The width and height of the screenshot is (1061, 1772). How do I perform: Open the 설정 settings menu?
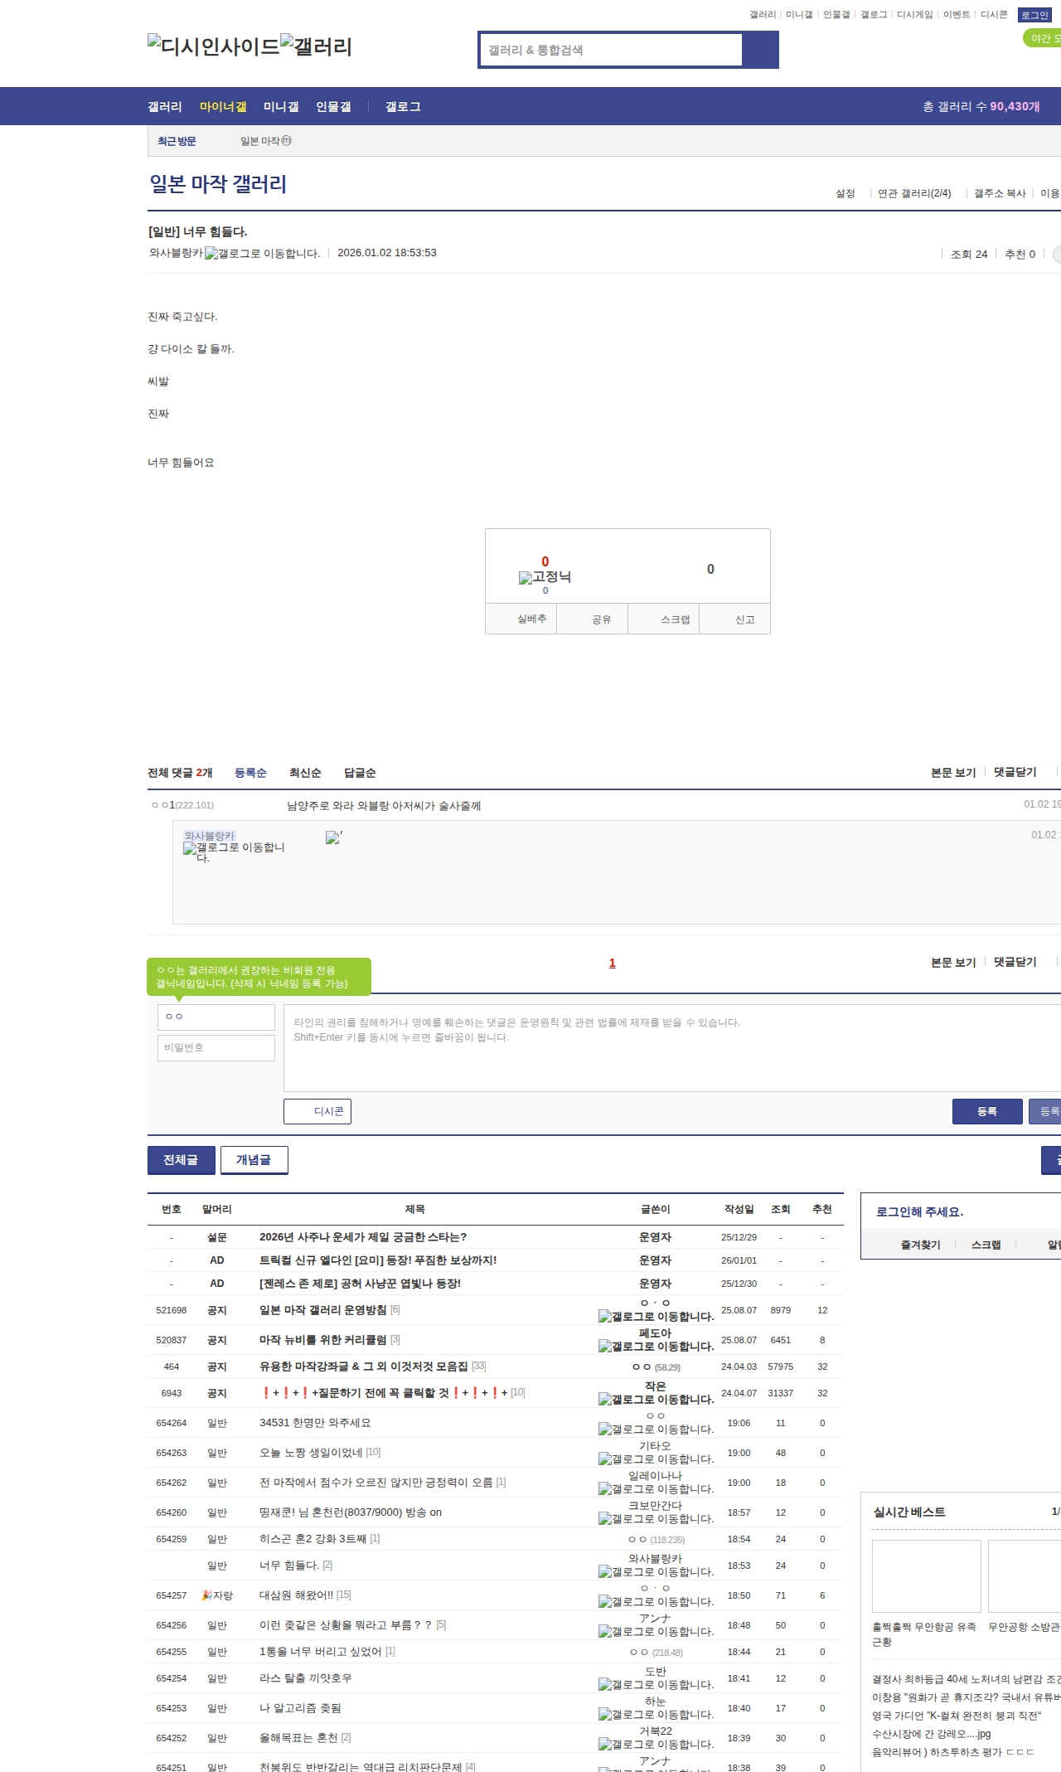coord(845,193)
